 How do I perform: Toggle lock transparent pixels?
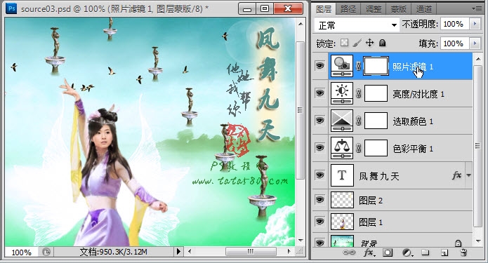click(x=344, y=43)
